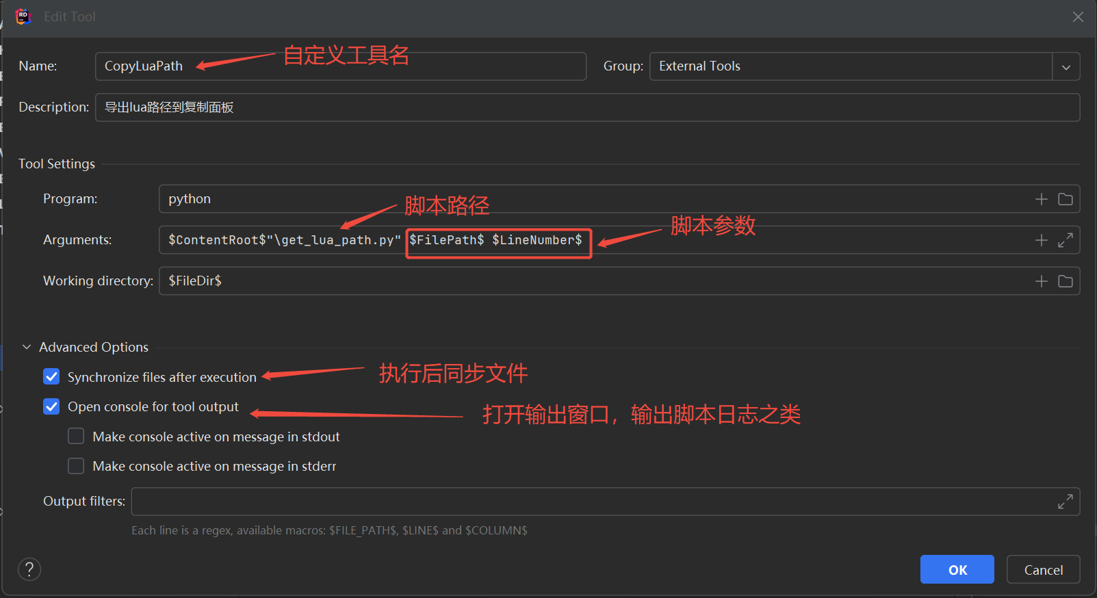Click the Rider app icon in title bar
Image resolution: width=1097 pixels, height=598 pixels.
[x=23, y=16]
